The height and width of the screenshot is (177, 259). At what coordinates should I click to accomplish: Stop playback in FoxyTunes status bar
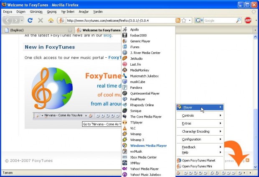pyautogui.click(x=200, y=173)
